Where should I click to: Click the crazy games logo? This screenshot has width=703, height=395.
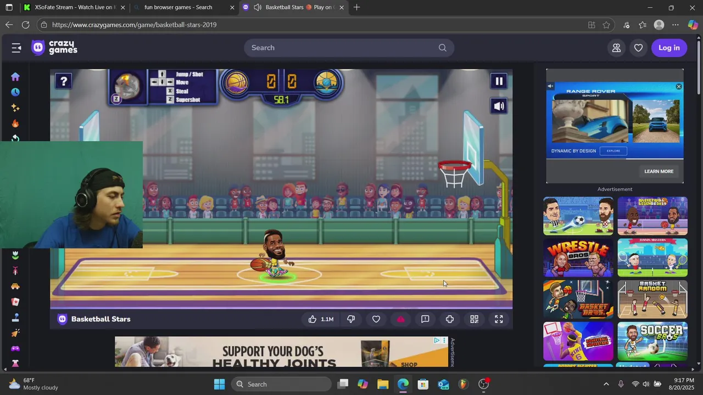click(x=54, y=48)
